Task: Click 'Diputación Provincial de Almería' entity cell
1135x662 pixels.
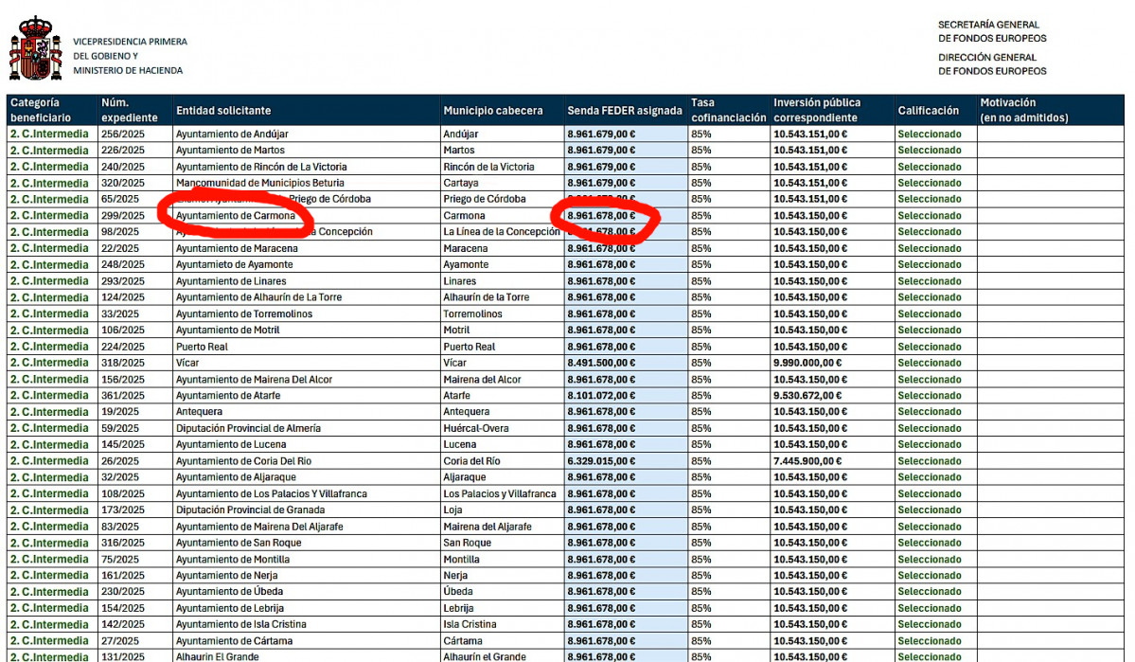Action: click(x=248, y=428)
